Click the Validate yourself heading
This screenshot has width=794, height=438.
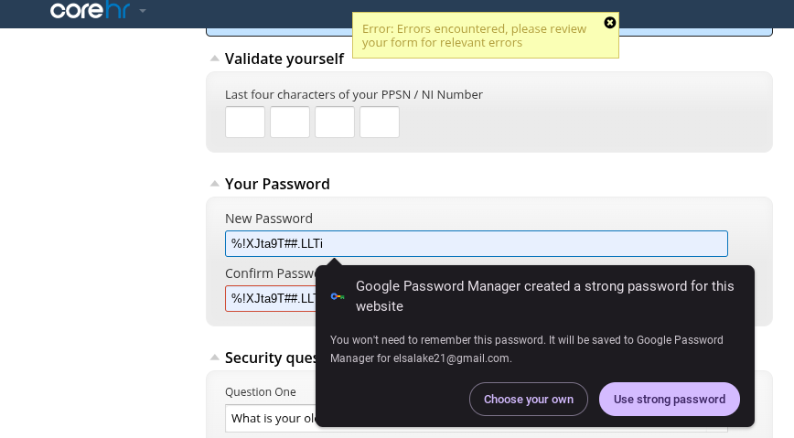[x=284, y=59]
